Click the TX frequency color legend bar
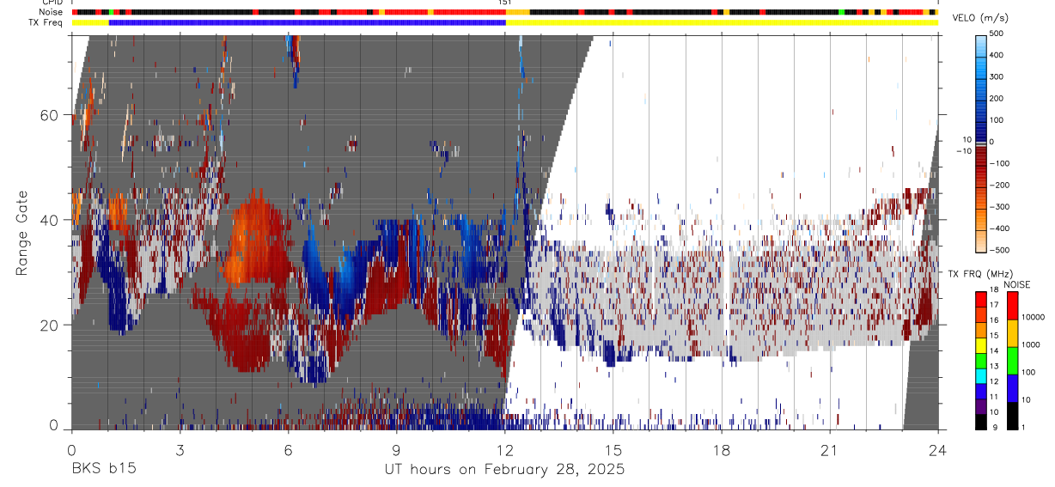Viewport: 1055px width, 487px height. point(981,360)
